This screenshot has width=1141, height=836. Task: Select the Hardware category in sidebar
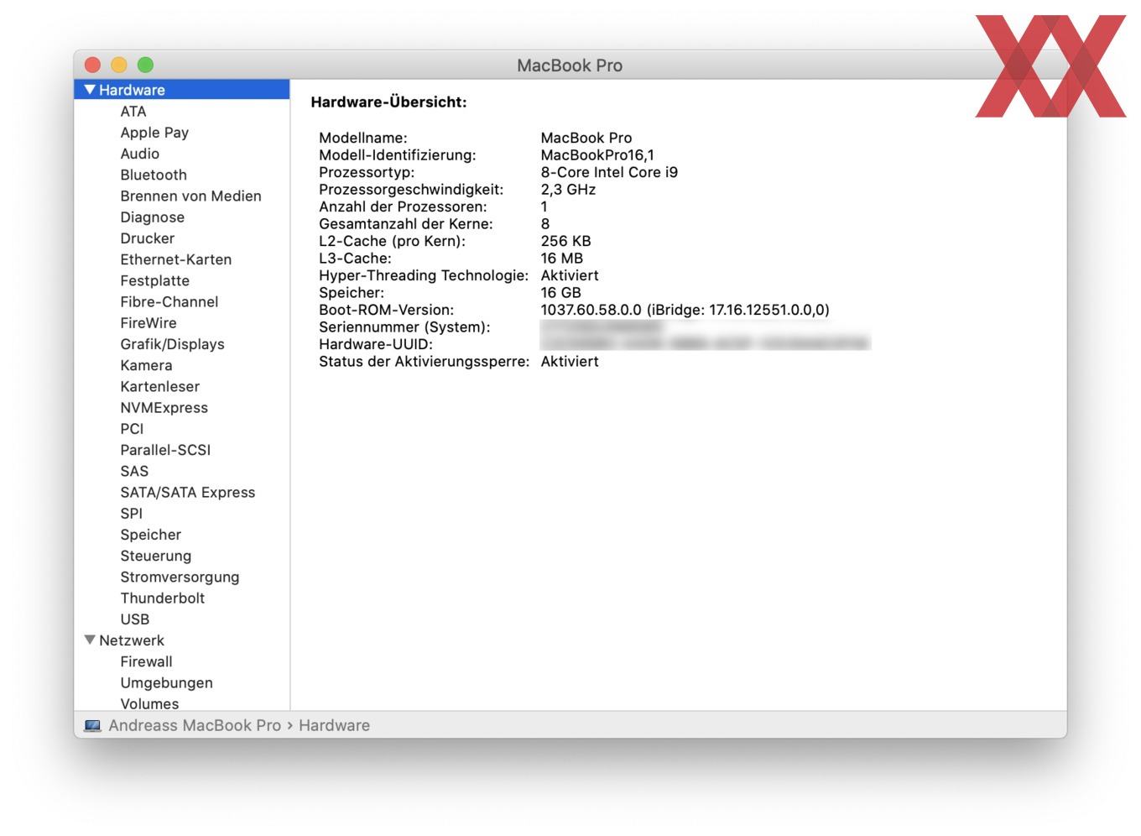click(181, 90)
